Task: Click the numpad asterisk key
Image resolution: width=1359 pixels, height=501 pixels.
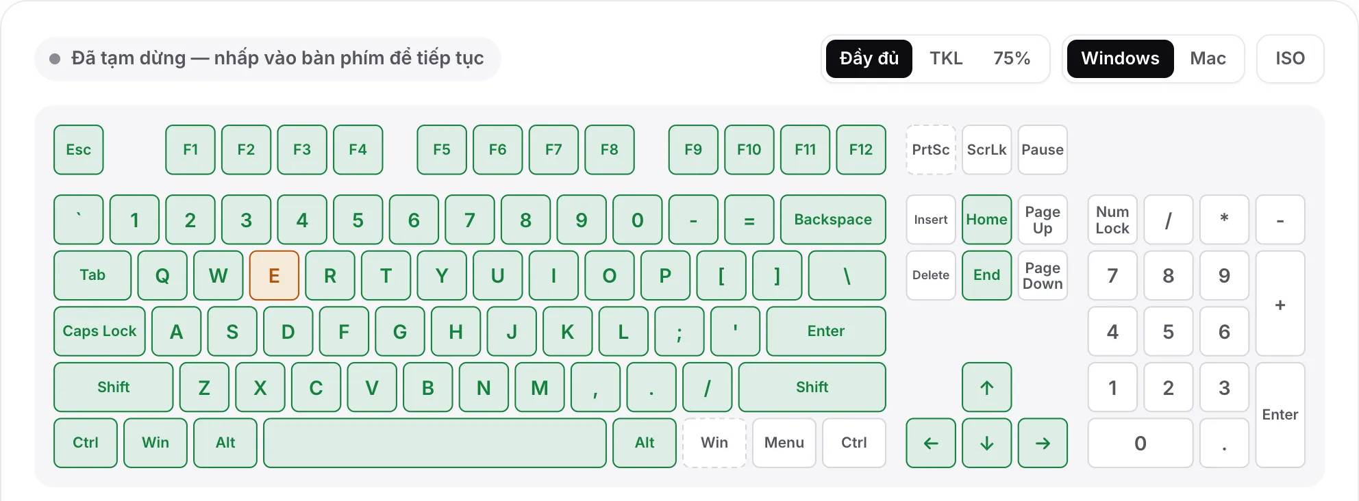Action: (x=1224, y=220)
